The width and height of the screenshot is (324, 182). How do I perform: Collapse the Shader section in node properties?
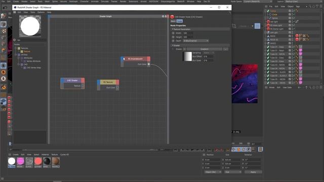(x=173, y=45)
